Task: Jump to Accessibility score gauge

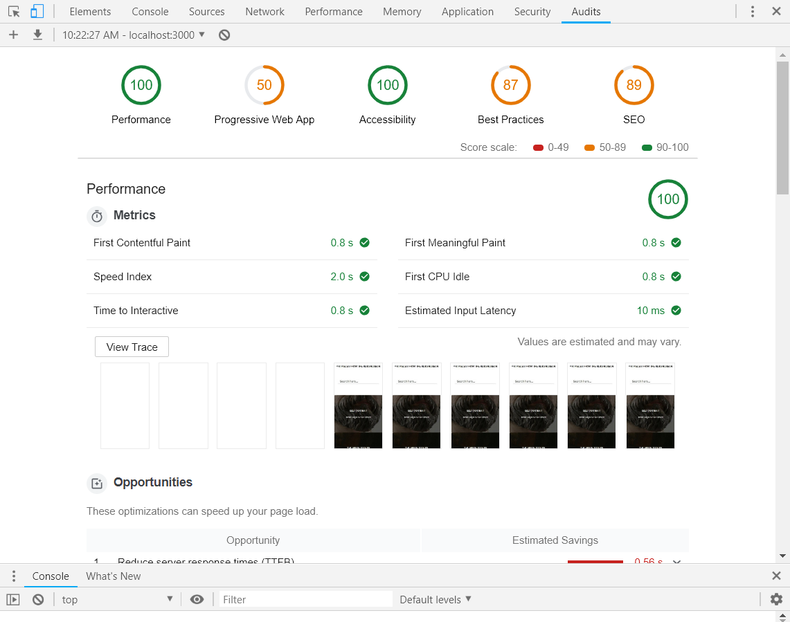Action: pos(388,85)
